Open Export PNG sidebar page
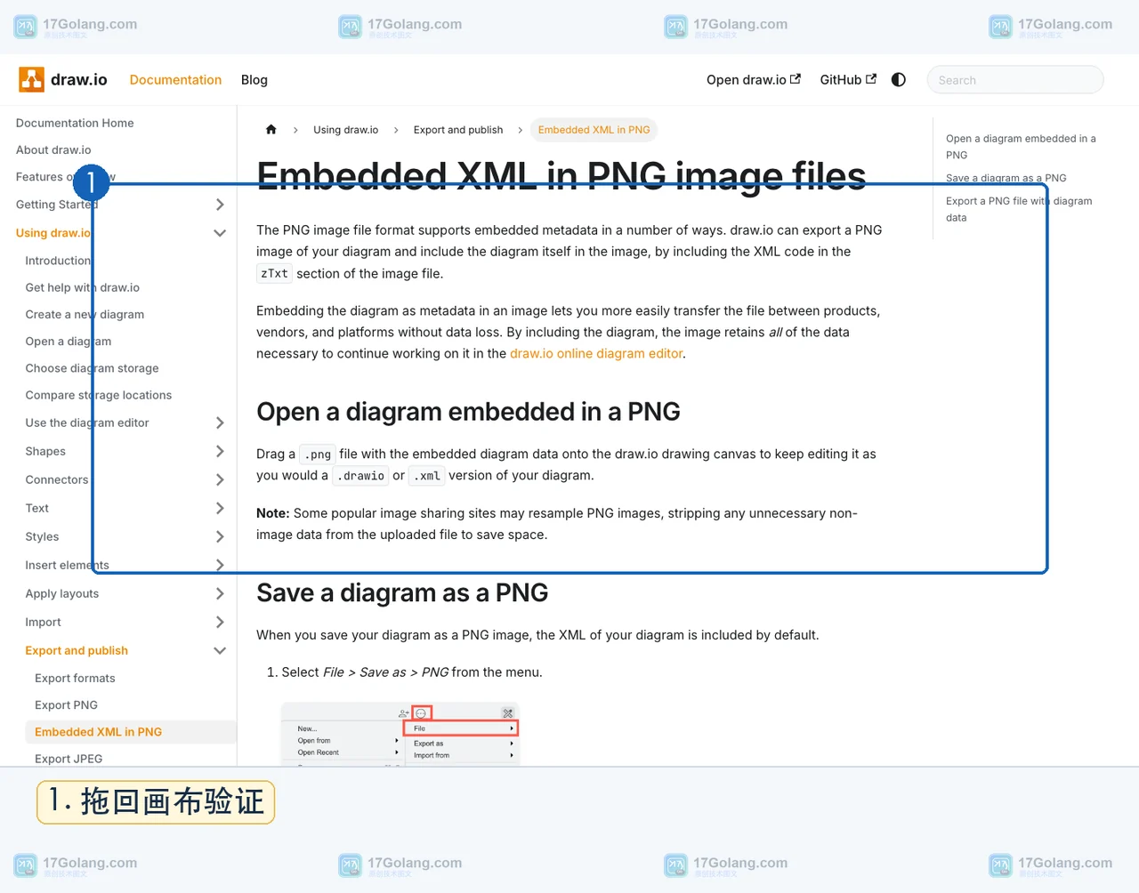1139x893 pixels. pos(66,704)
